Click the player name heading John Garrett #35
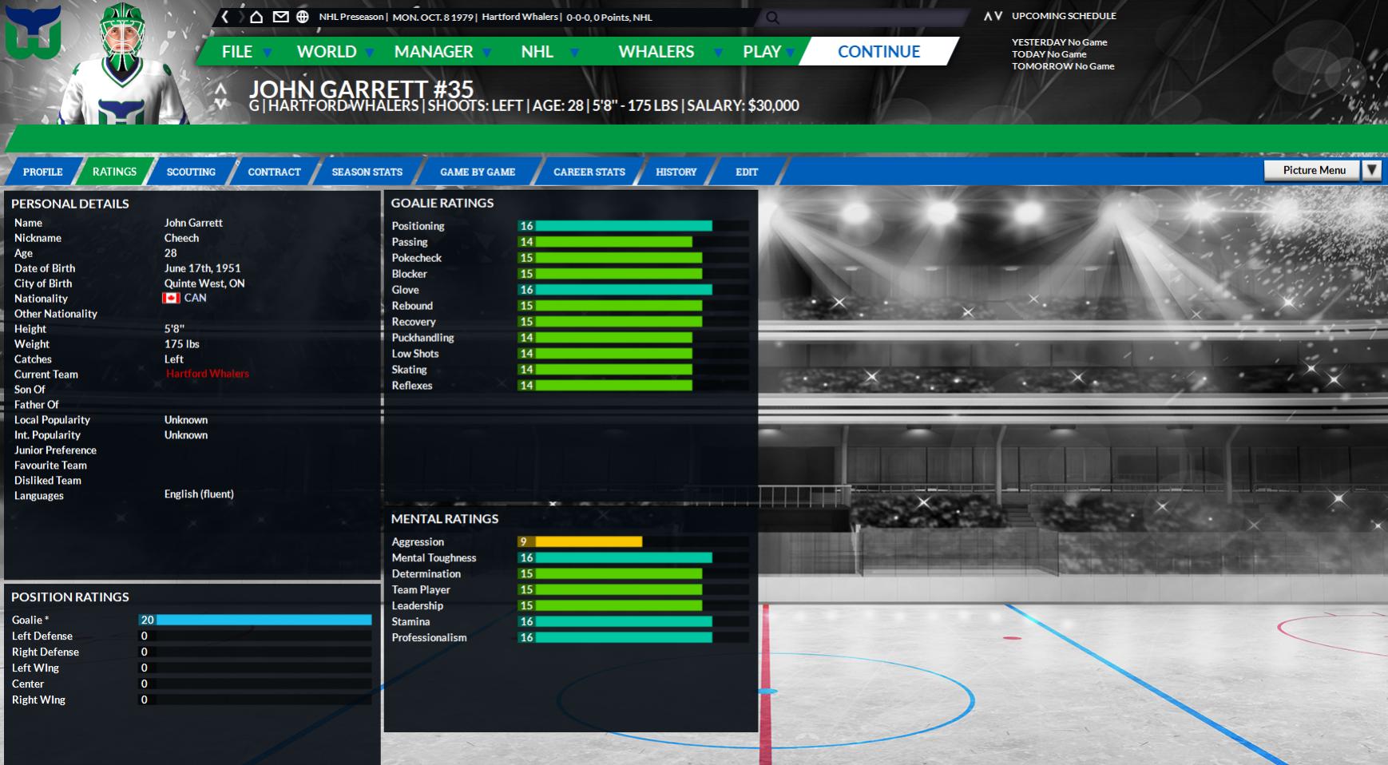Image resolution: width=1388 pixels, height=765 pixels. point(361,89)
